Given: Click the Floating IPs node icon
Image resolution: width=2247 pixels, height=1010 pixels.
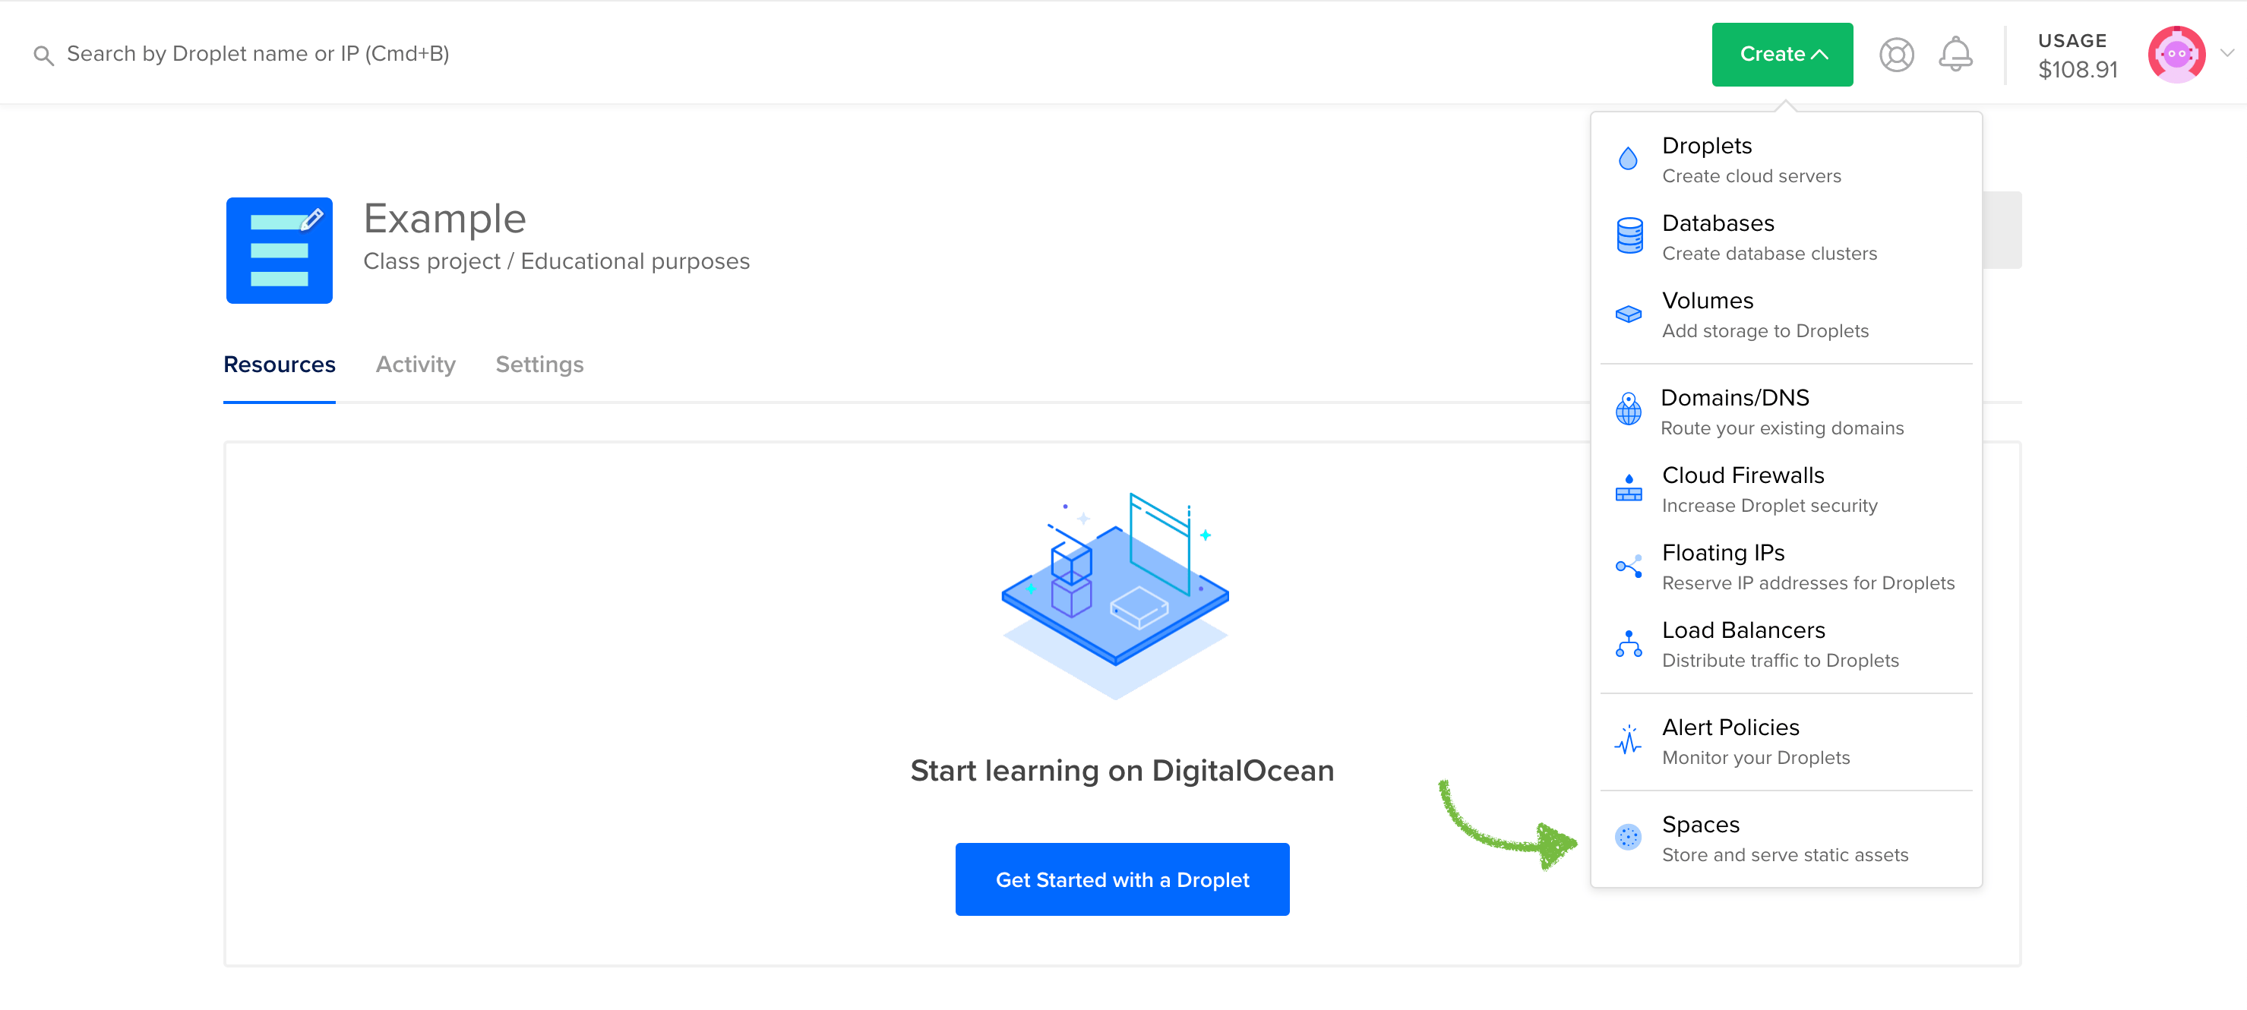Looking at the screenshot, I should 1629,567.
